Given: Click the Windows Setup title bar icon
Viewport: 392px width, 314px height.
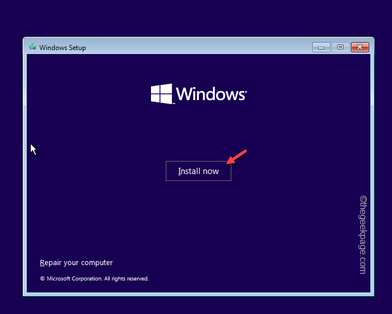Looking at the screenshot, I should coord(32,47).
